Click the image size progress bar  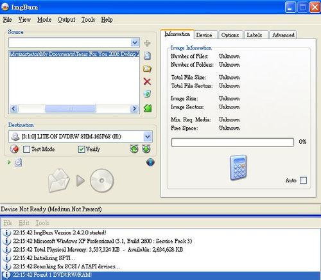click(232, 143)
